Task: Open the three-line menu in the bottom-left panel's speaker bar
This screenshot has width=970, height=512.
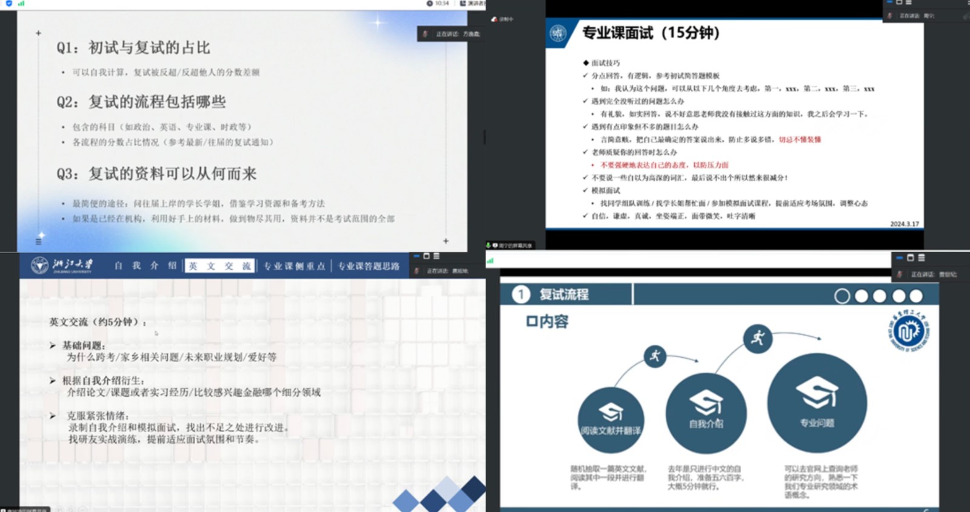Action: click(436, 256)
